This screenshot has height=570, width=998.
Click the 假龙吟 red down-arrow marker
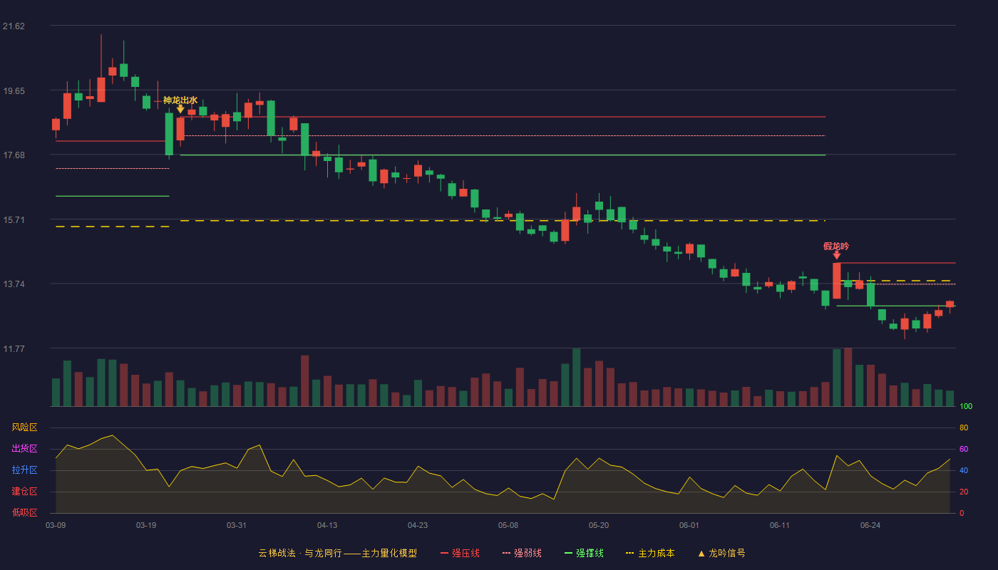836,255
